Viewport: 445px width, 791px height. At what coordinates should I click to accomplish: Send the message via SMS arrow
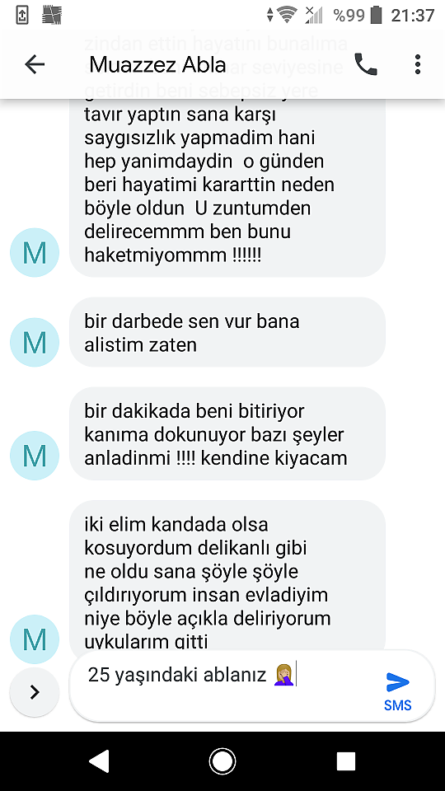click(x=397, y=691)
